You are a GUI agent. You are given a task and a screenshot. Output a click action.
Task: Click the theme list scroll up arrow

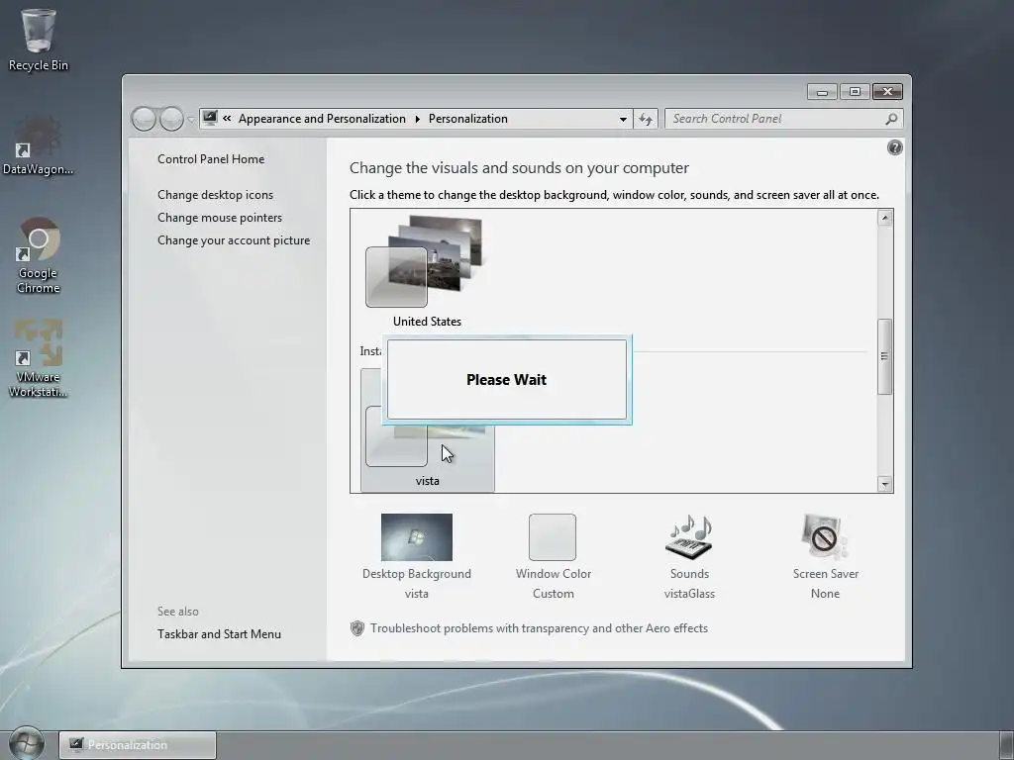pos(884,218)
